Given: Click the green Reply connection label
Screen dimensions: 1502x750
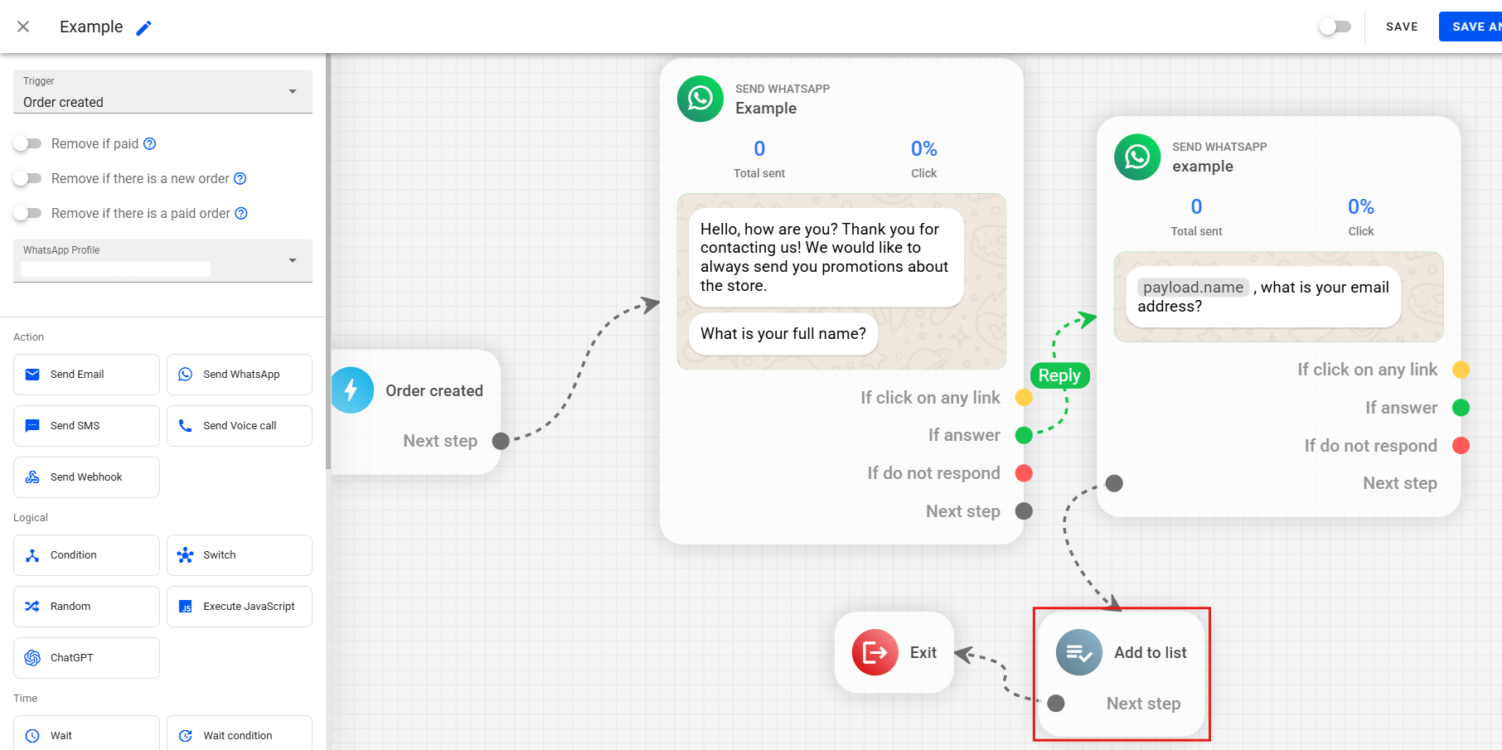Looking at the screenshot, I should (x=1059, y=375).
